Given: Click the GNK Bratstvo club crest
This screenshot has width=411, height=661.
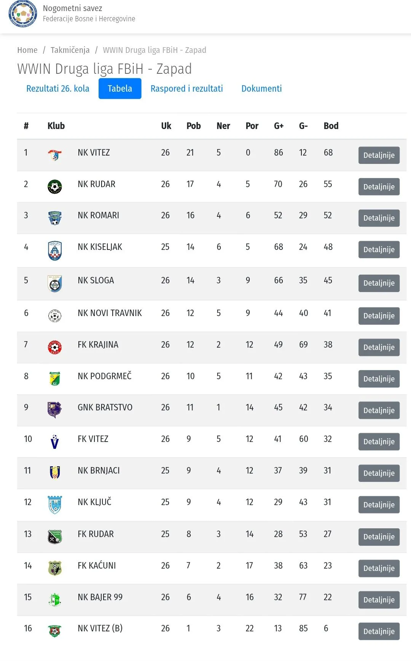Looking at the screenshot, I should point(55,410).
